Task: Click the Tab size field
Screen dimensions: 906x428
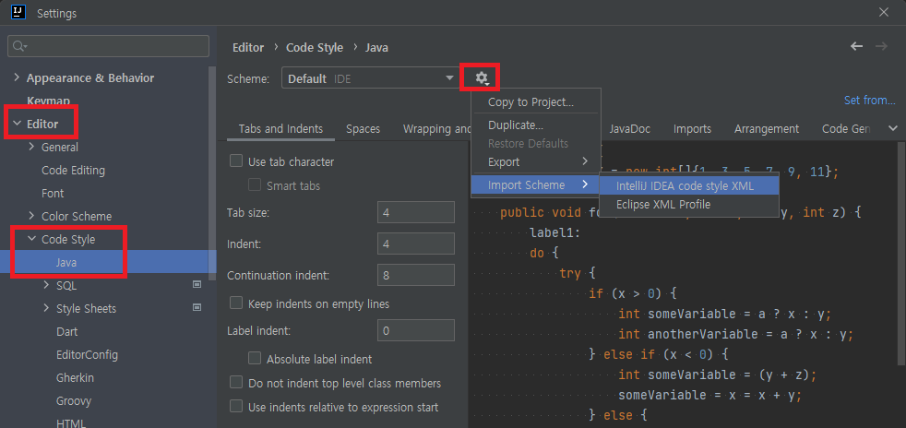Action: (x=415, y=212)
